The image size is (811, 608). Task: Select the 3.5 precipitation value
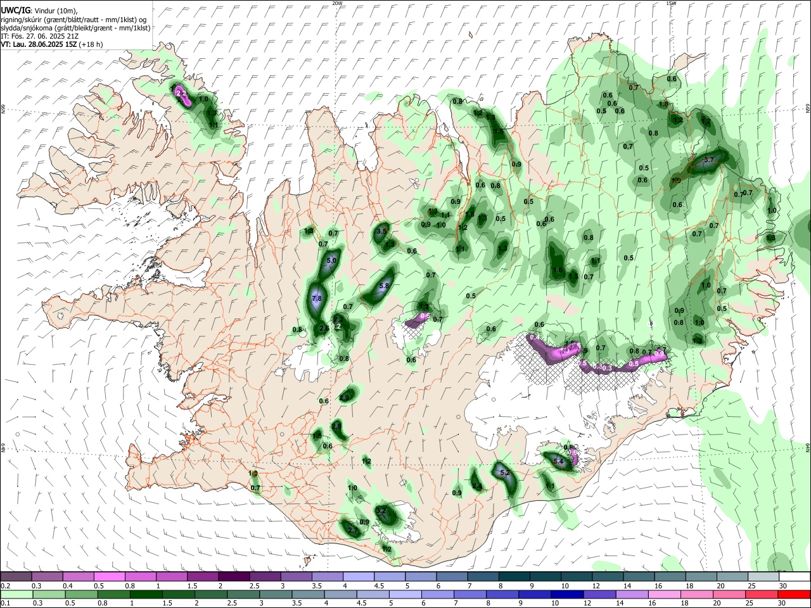[x=381, y=232]
